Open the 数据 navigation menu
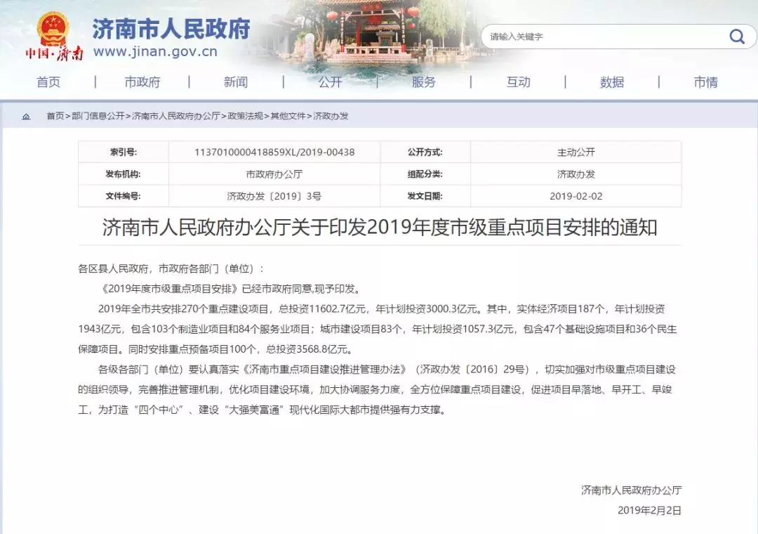Viewport: 758px width, 534px height. click(612, 82)
